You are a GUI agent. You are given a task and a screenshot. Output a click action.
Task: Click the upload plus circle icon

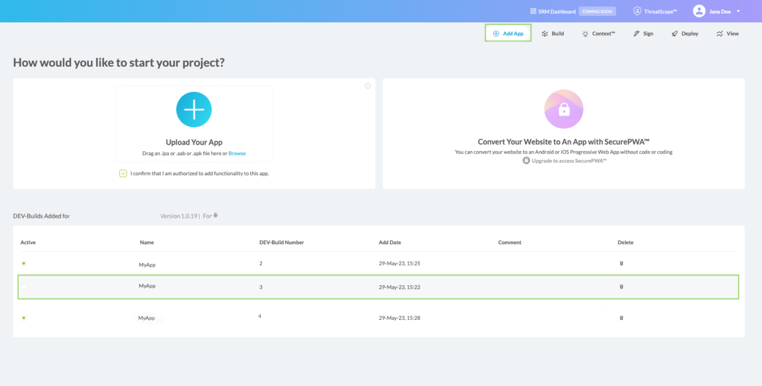[193, 109]
